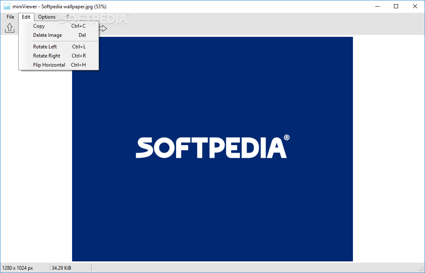Viewport: 425px width, 273px height.
Task: Minimize the miniViewer window
Action: tap(377, 7)
